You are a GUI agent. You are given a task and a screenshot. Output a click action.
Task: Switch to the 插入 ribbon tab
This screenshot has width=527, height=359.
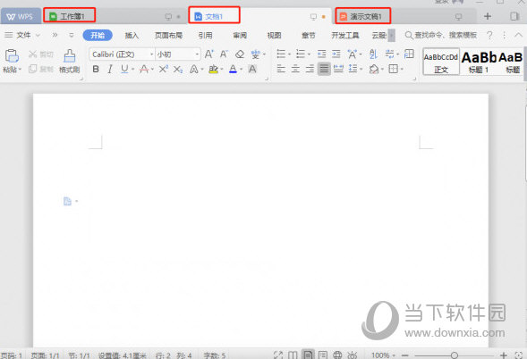tap(132, 35)
